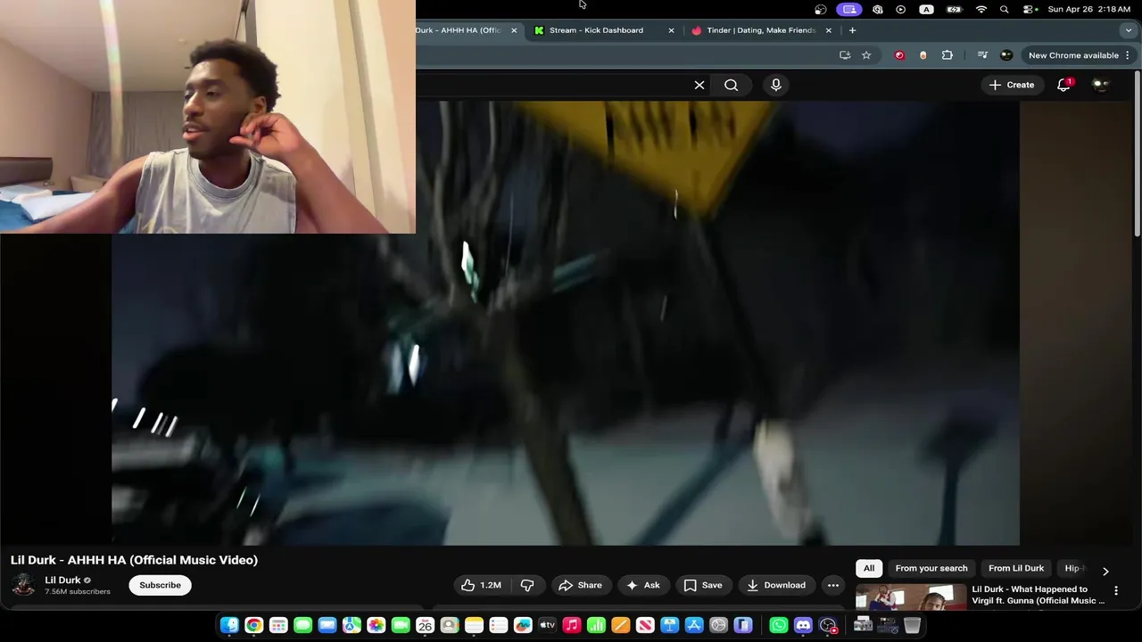
Task: Open Wi-Fi menu in menu bar
Action: coord(981,9)
